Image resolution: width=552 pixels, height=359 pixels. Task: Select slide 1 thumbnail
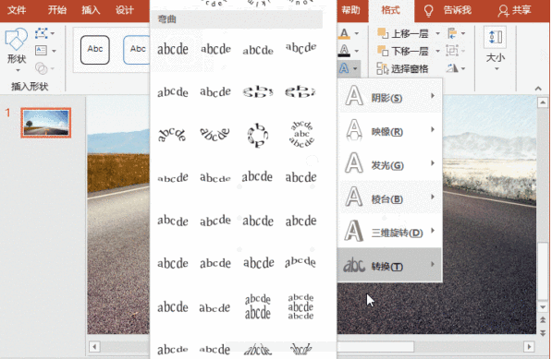[45, 123]
